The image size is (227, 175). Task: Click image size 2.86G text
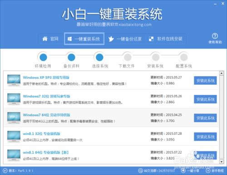[170, 102]
